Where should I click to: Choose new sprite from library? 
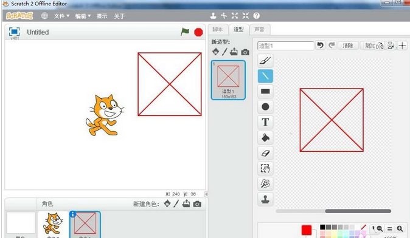[x=167, y=203]
